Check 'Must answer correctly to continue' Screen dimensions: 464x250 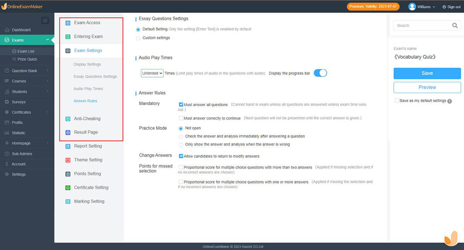(181, 118)
